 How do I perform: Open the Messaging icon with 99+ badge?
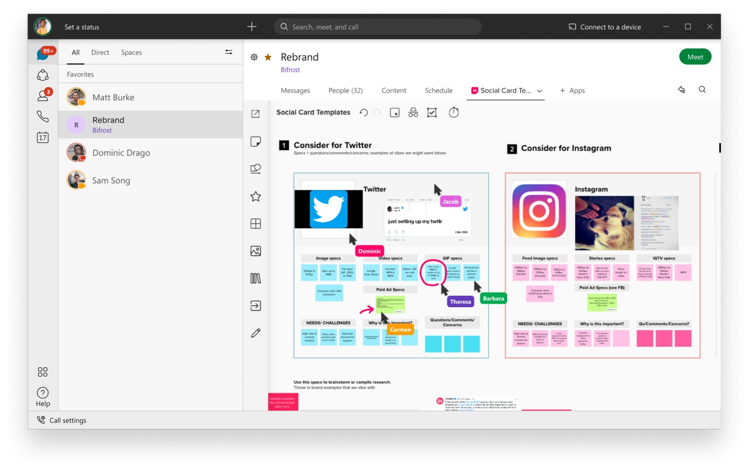pos(43,54)
